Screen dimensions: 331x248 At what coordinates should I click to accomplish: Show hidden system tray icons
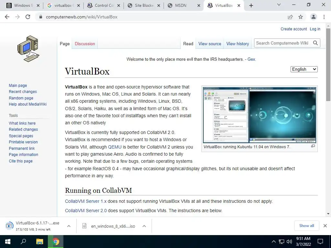click(273, 242)
